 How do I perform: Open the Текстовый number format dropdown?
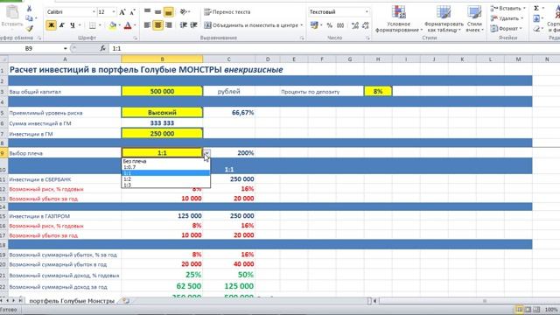coord(367,11)
